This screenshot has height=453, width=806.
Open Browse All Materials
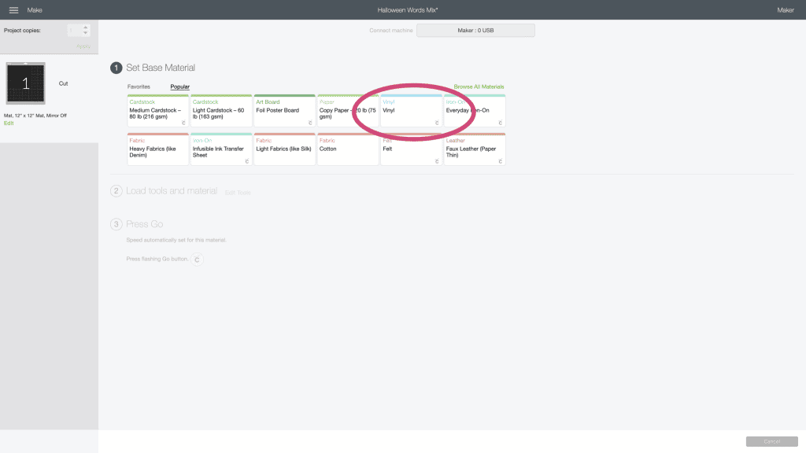479,87
